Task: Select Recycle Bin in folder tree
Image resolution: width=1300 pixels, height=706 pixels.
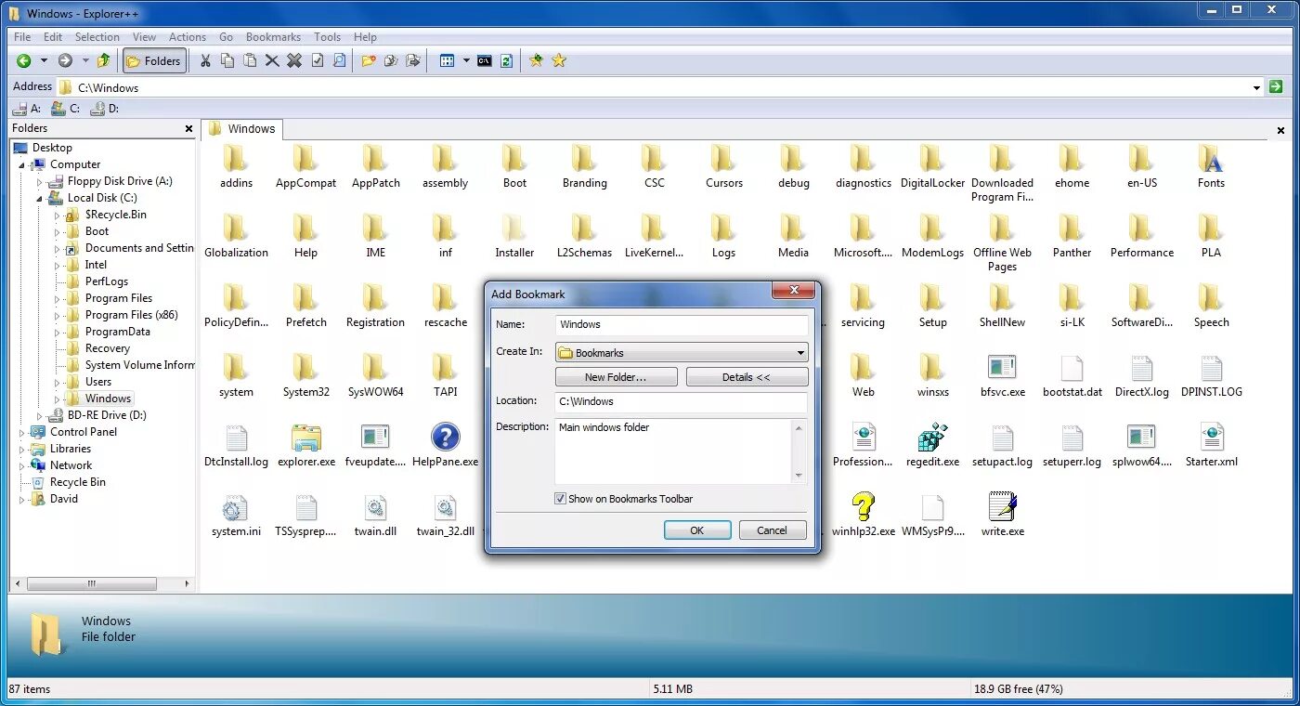Action: [78, 482]
